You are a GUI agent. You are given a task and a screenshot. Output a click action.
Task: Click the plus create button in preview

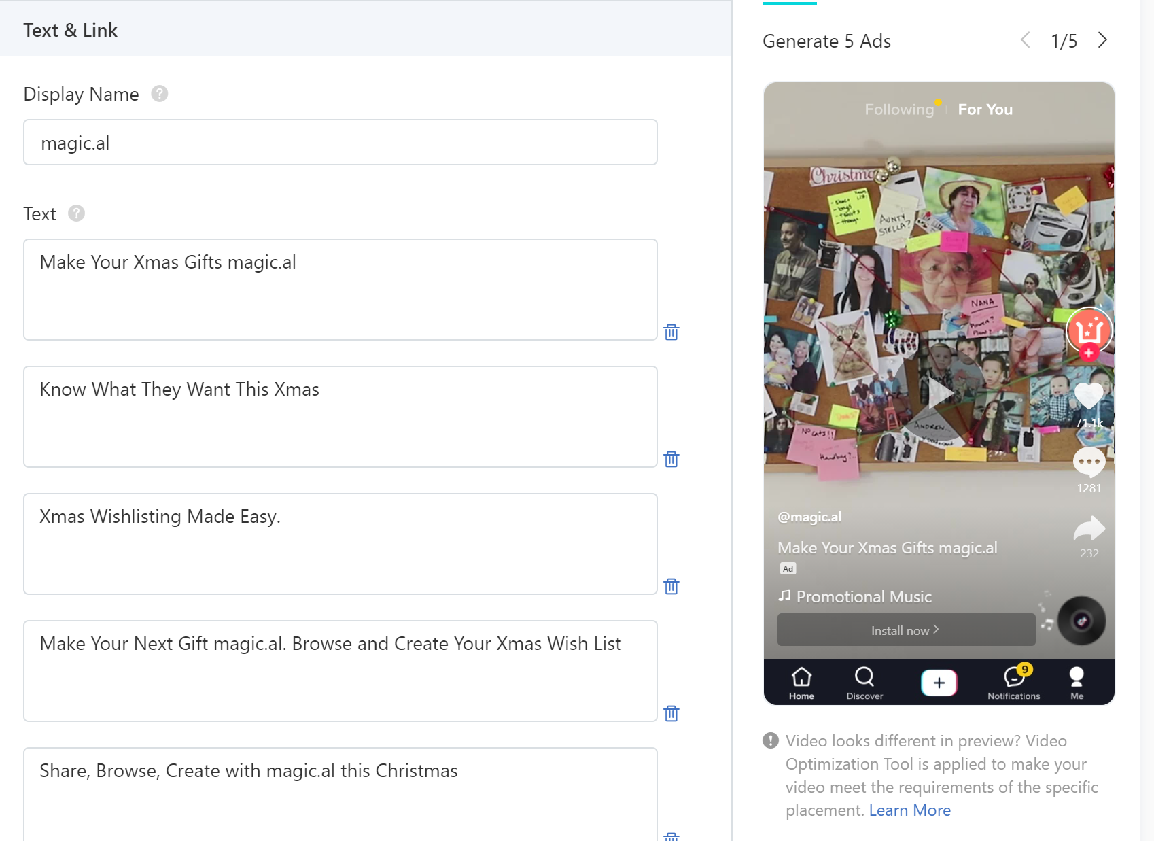click(939, 683)
